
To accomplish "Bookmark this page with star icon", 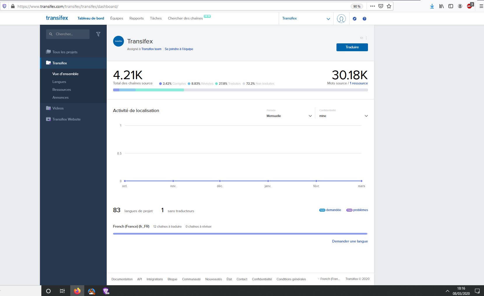I will tap(389, 6).
